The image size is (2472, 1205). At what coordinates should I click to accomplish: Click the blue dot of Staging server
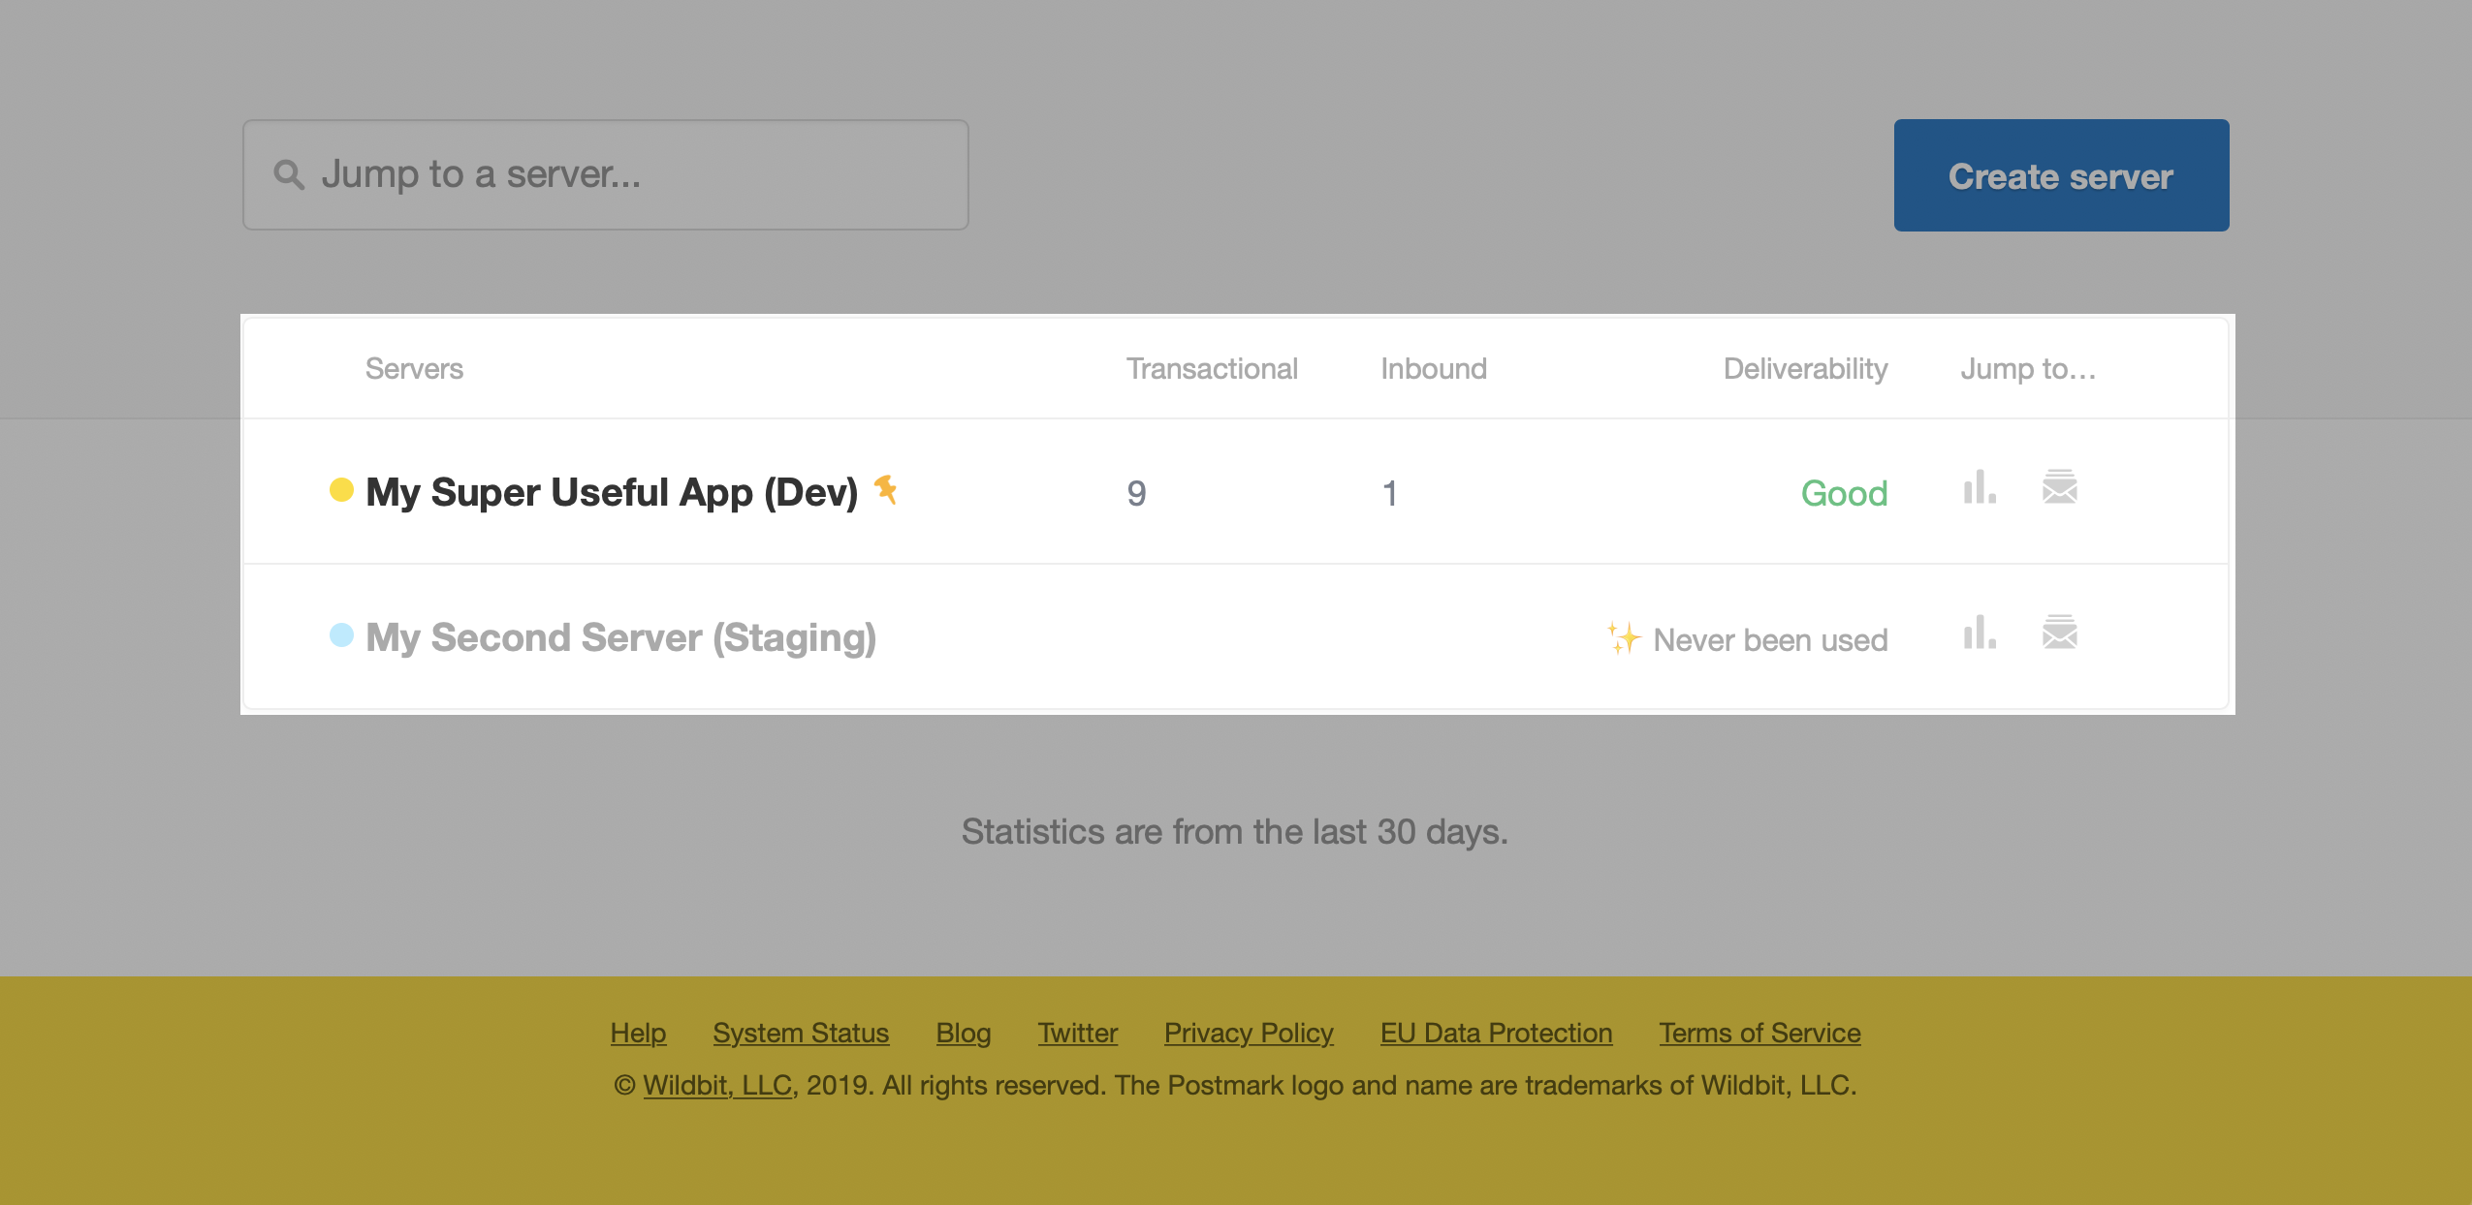[341, 635]
